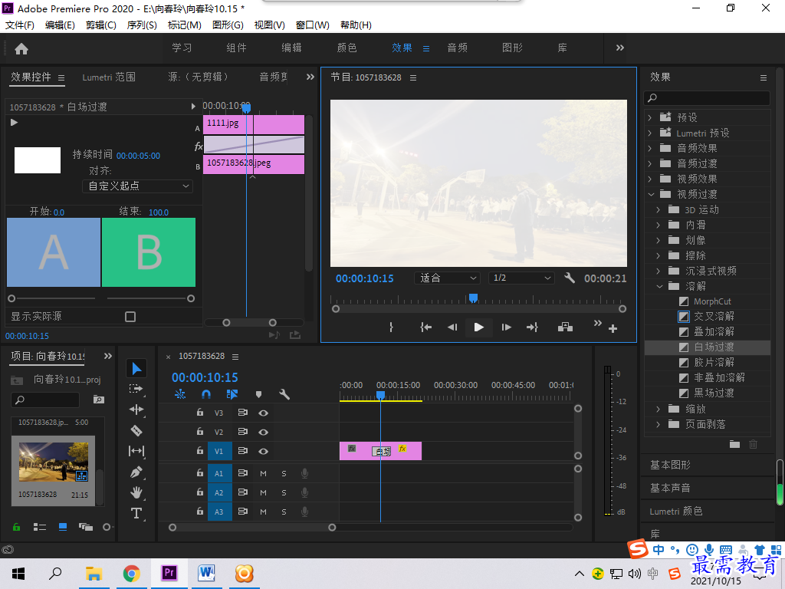Screen dimensions: 785x589
Task: Open the button editor plus icon
Action: click(613, 328)
